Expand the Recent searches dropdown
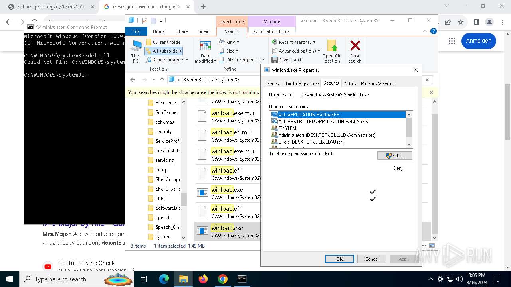This screenshot has height=287, width=511. click(293, 42)
